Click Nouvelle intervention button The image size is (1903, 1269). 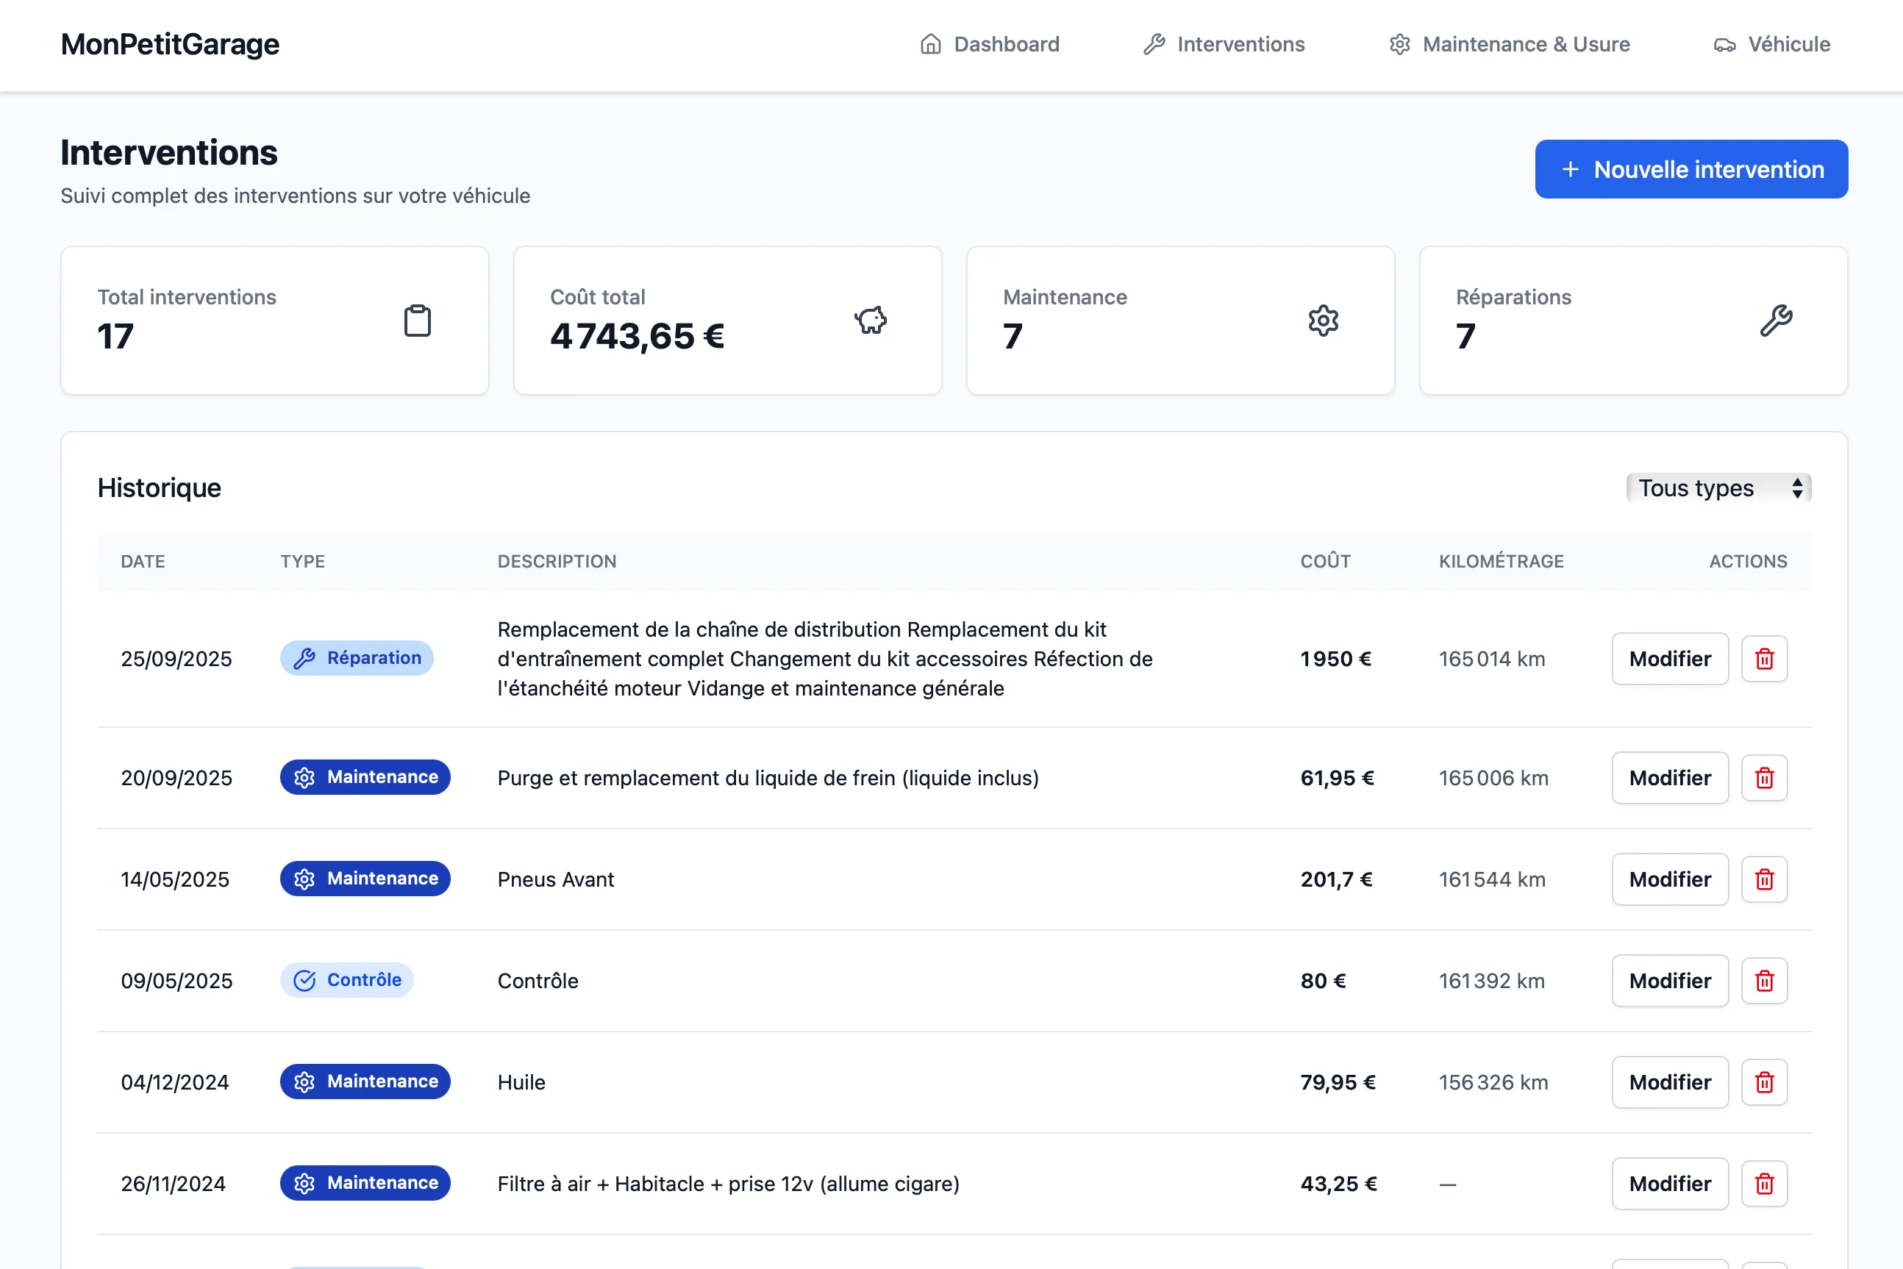pyautogui.click(x=1691, y=169)
